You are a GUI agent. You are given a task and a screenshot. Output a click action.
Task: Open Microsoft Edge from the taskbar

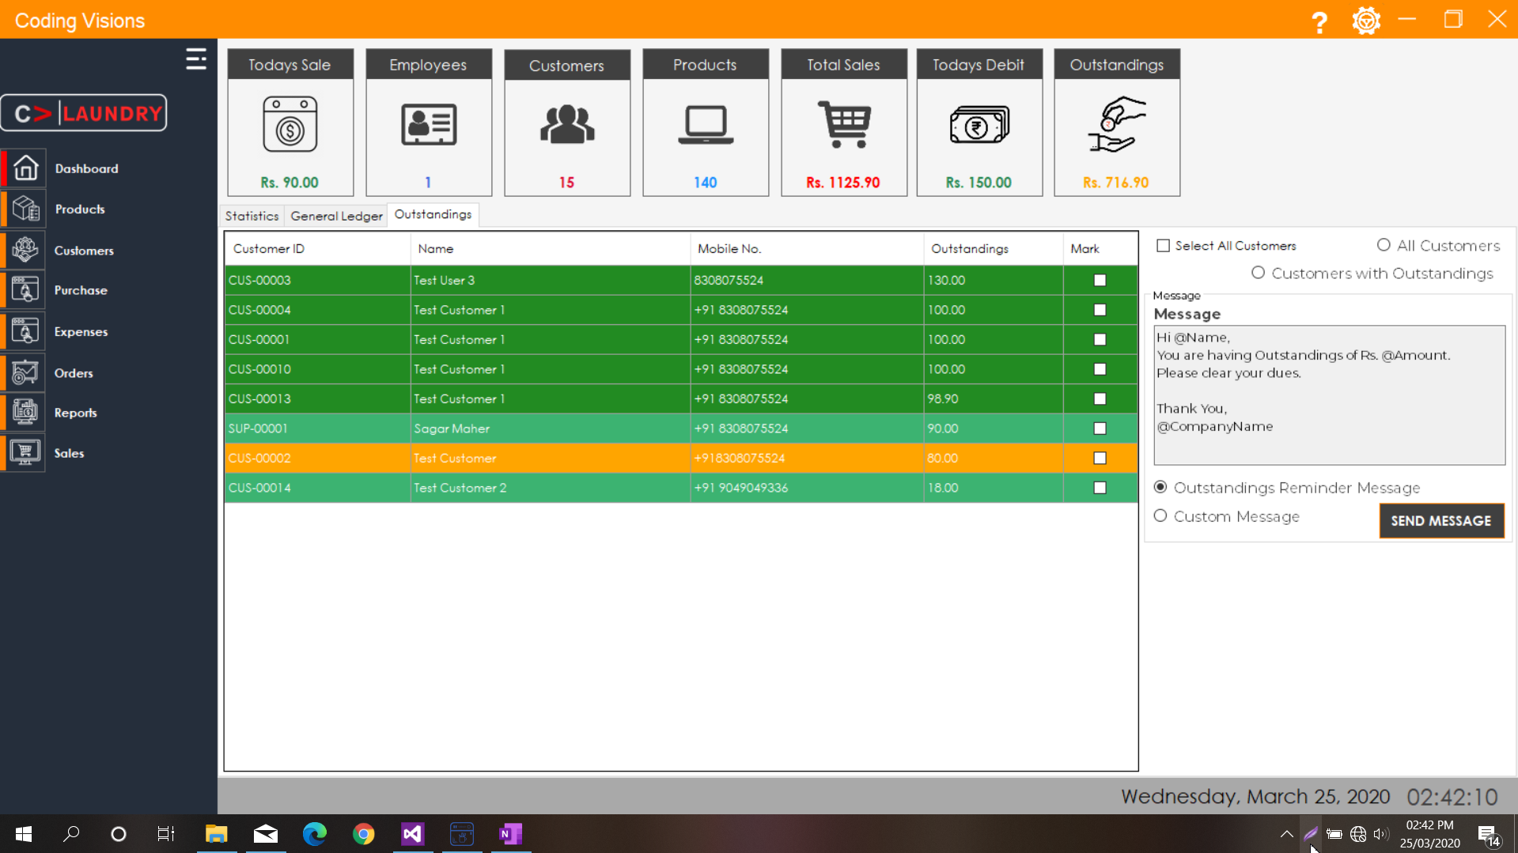coord(315,834)
